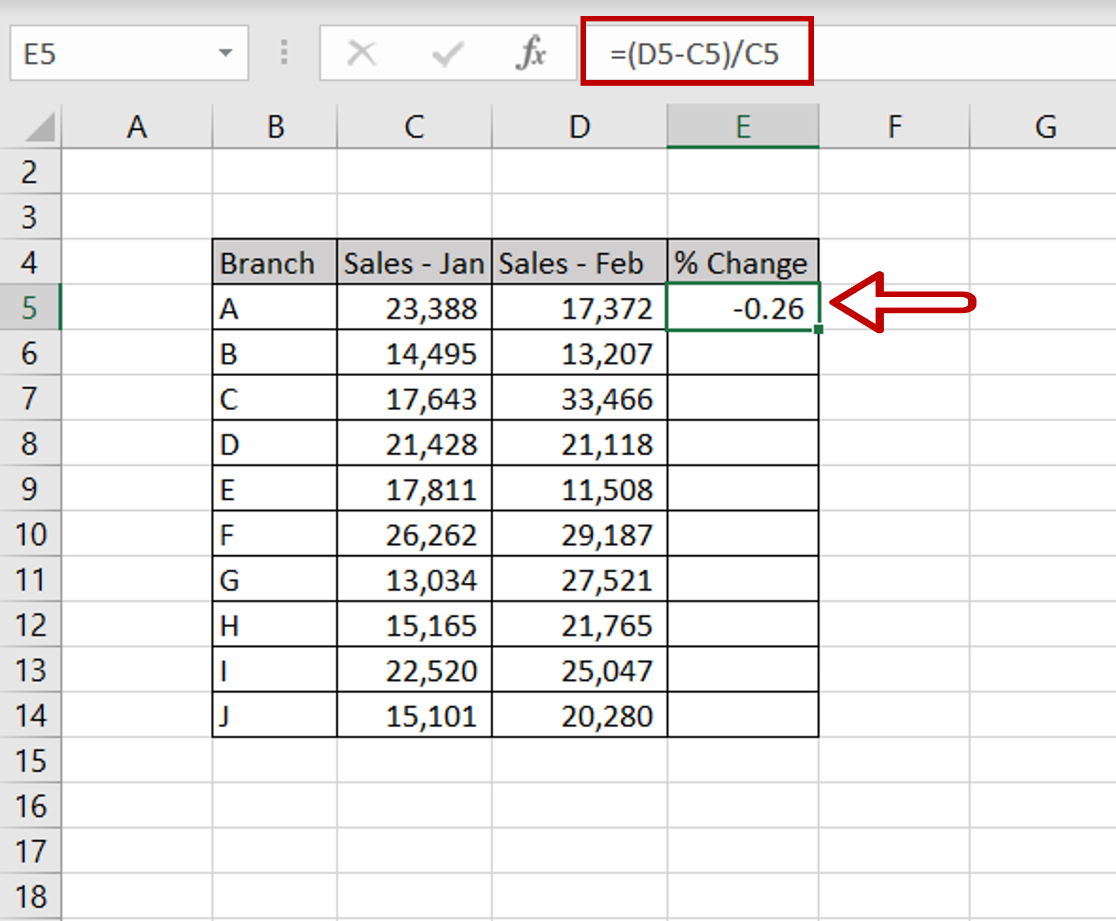Click Branch J cell
Viewport: 1116px width, 921px height.
point(274,715)
